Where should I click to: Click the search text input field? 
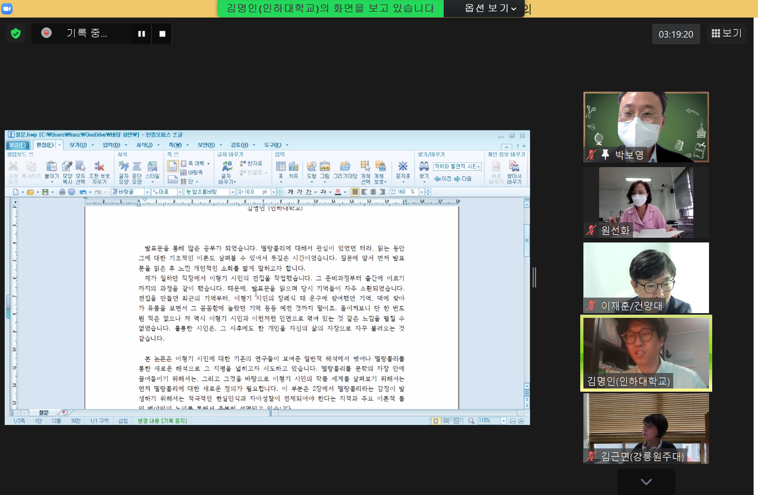(x=455, y=166)
